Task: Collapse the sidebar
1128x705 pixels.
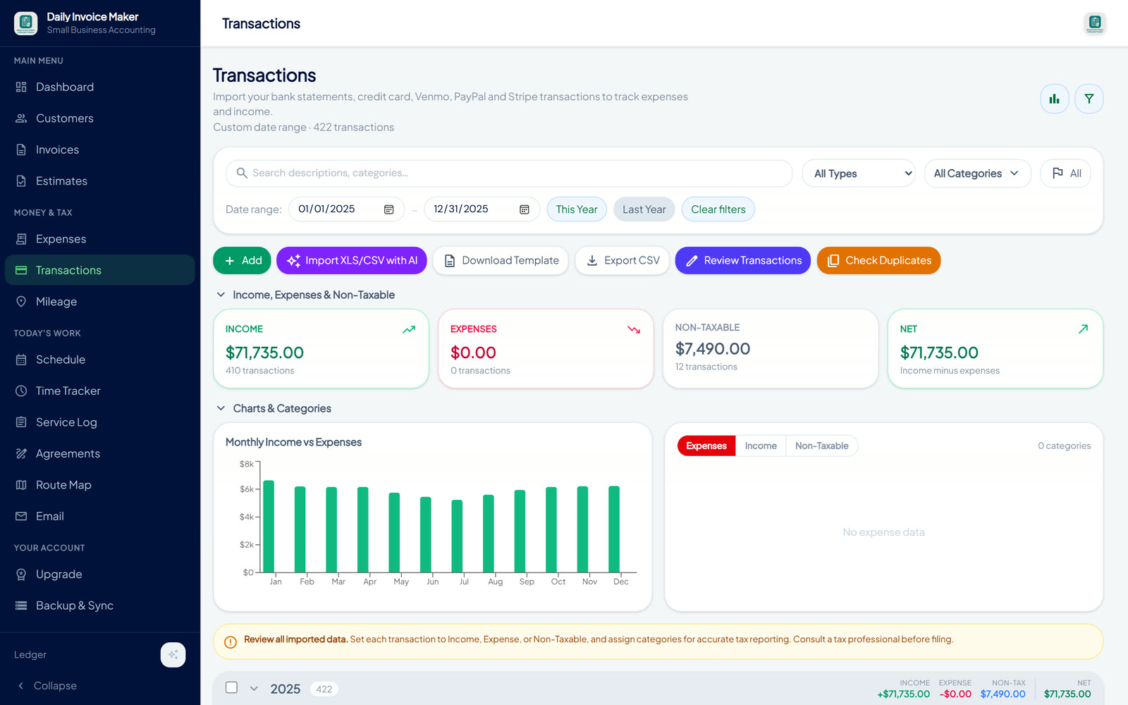Action: (x=48, y=686)
